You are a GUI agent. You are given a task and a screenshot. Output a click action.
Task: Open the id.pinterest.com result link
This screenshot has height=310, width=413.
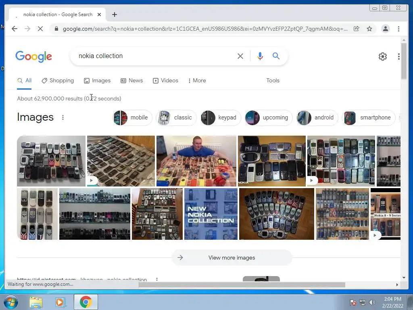81,279
